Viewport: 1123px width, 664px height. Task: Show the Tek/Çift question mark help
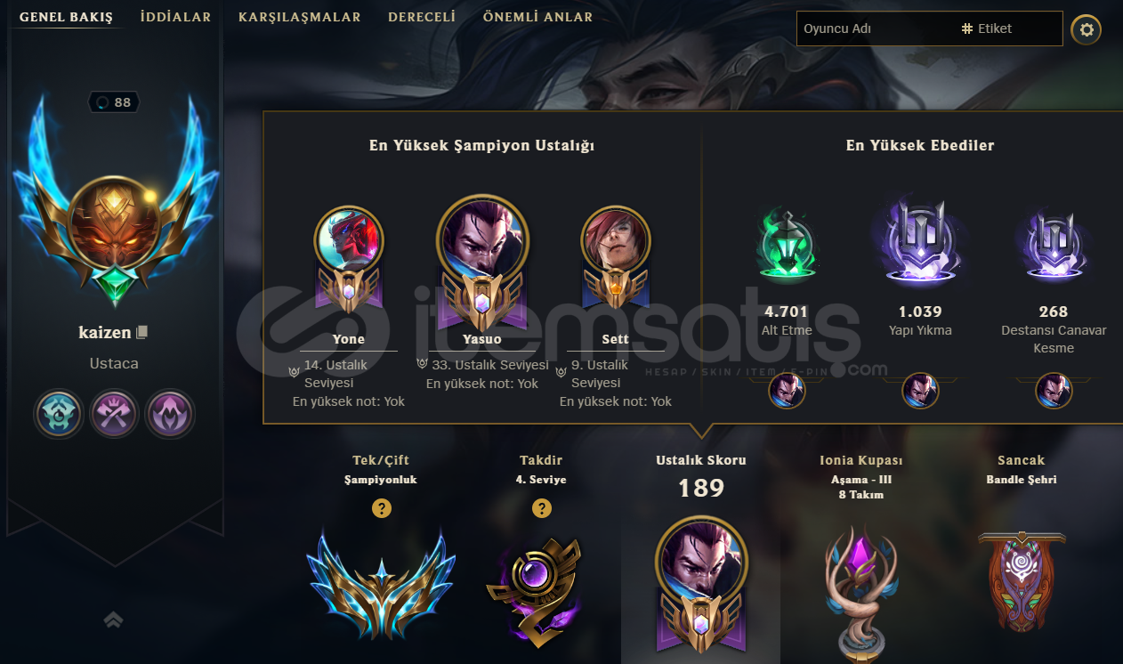(381, 508)
